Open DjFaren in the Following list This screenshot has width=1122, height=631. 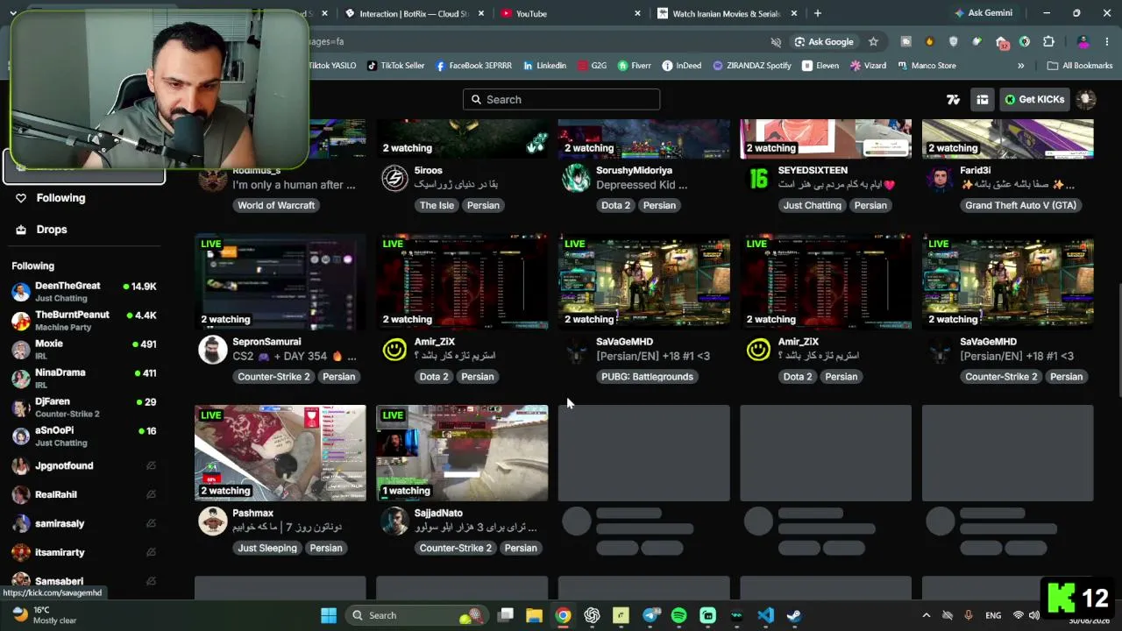pyautogui.click(x=83, y=408)
